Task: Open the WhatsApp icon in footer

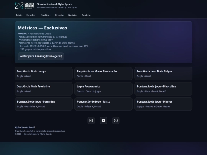Action: click(x=116, y=121)
